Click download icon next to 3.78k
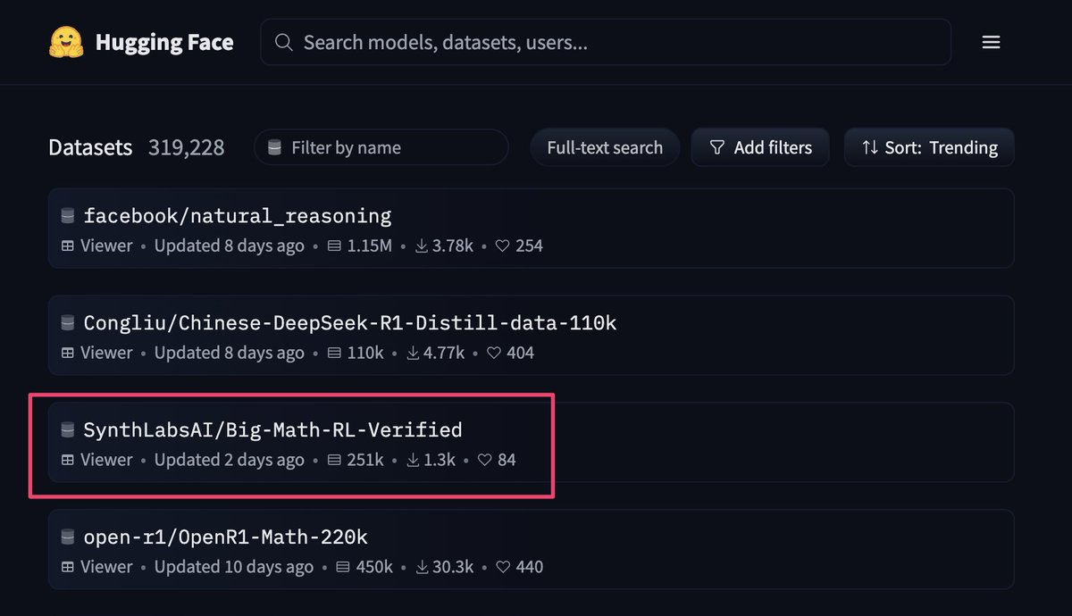 (422, 246)
